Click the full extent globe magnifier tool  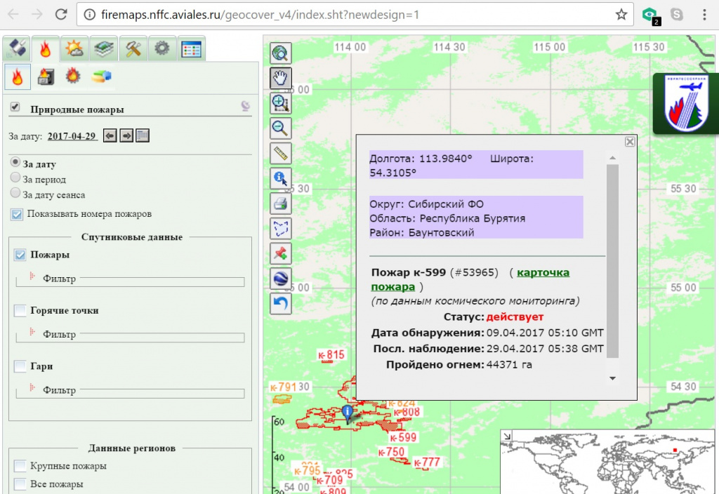pos(280,53)
